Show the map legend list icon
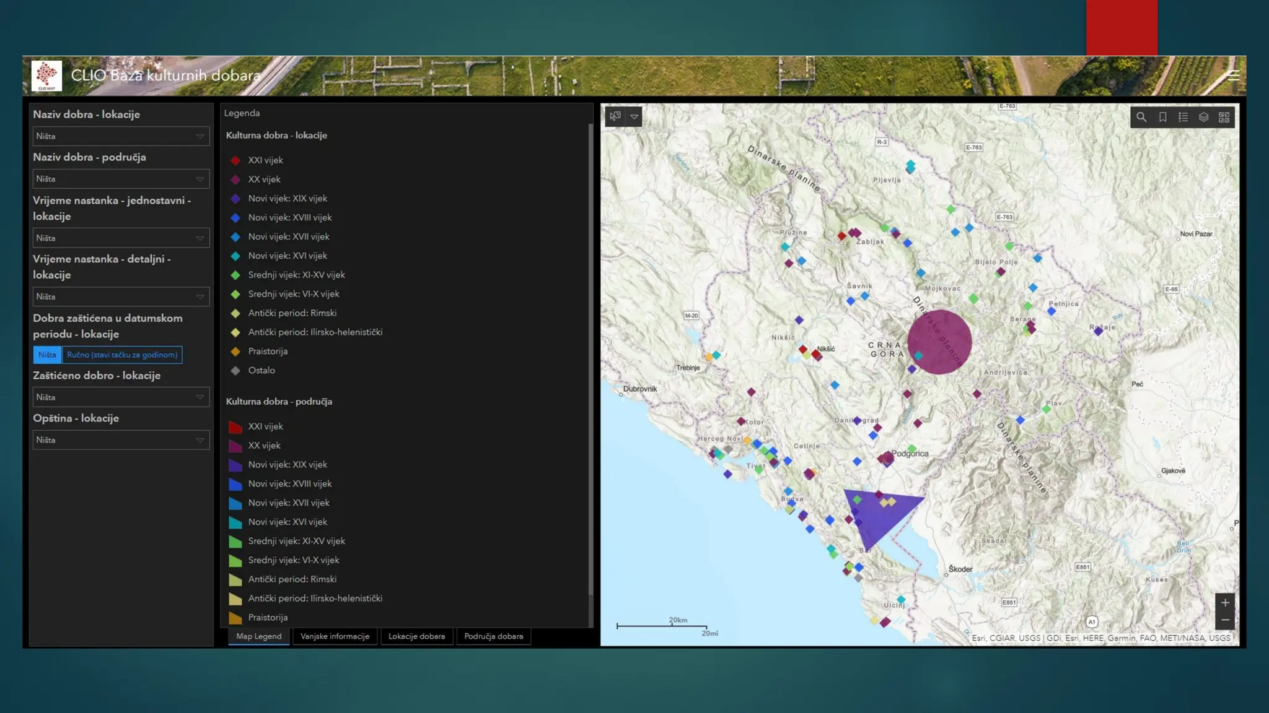Image resolution: width=1269 pixels, height=713 pixels. tap(1183, 117)
